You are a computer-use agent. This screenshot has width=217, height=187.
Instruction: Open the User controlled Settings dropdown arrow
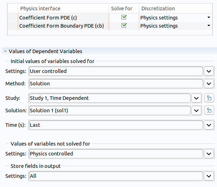click(209, 71)
